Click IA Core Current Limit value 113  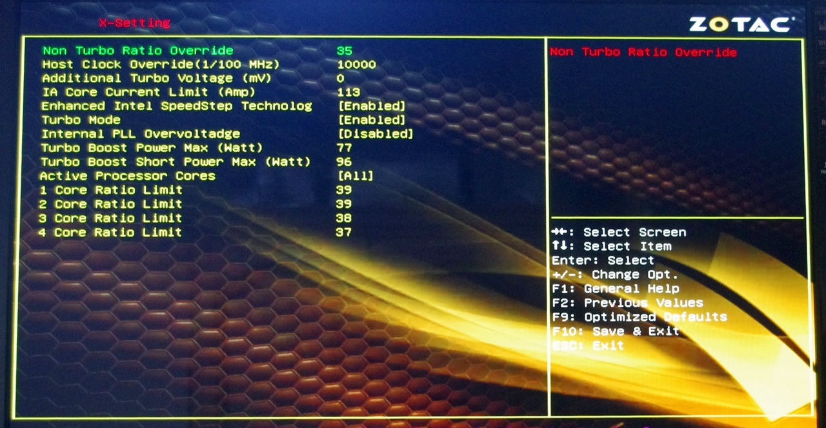[x=348, y=92]
